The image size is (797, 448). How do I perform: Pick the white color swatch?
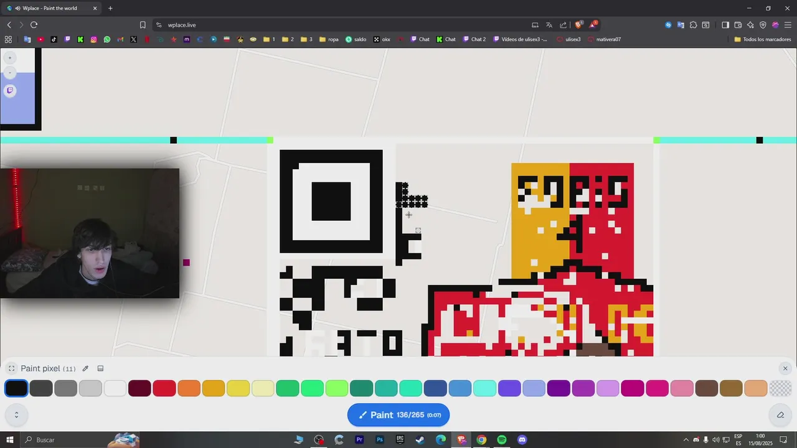[x=115, y=388]
